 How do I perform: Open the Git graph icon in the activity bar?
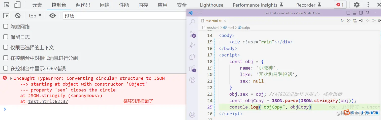coord(192,80)
